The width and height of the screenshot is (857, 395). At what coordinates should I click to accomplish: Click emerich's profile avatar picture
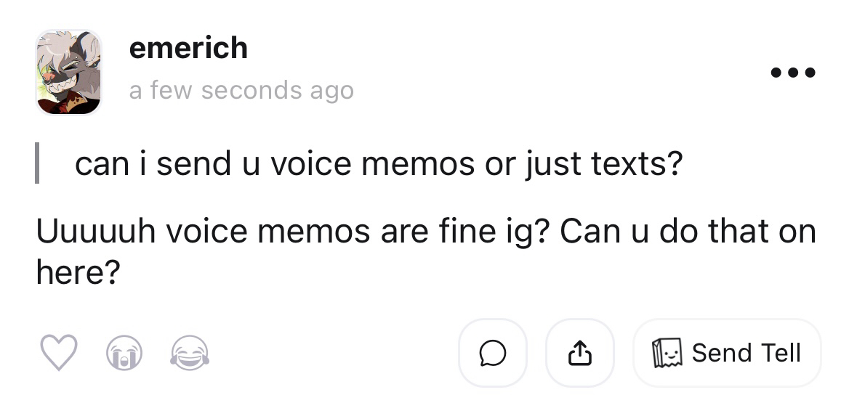click(x=68, y=72)
